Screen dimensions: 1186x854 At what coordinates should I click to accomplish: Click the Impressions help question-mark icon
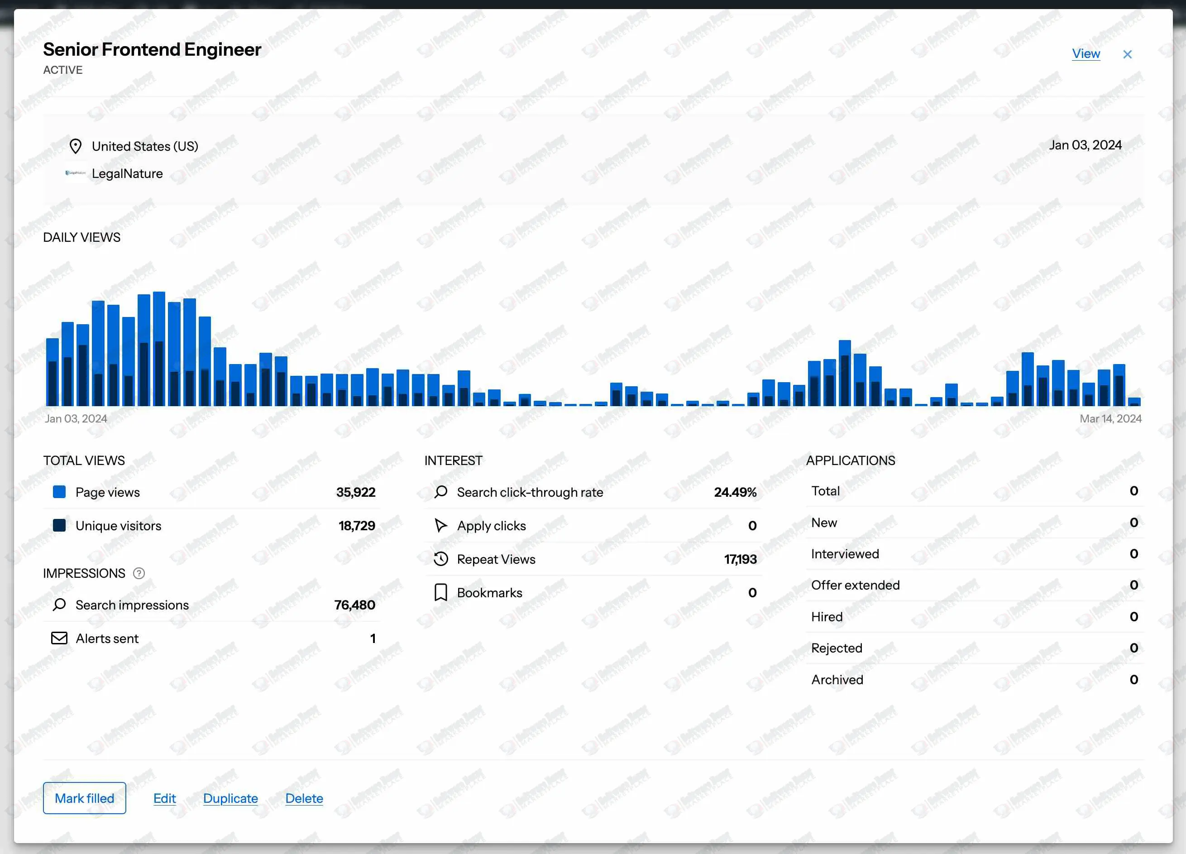(139, 573)
